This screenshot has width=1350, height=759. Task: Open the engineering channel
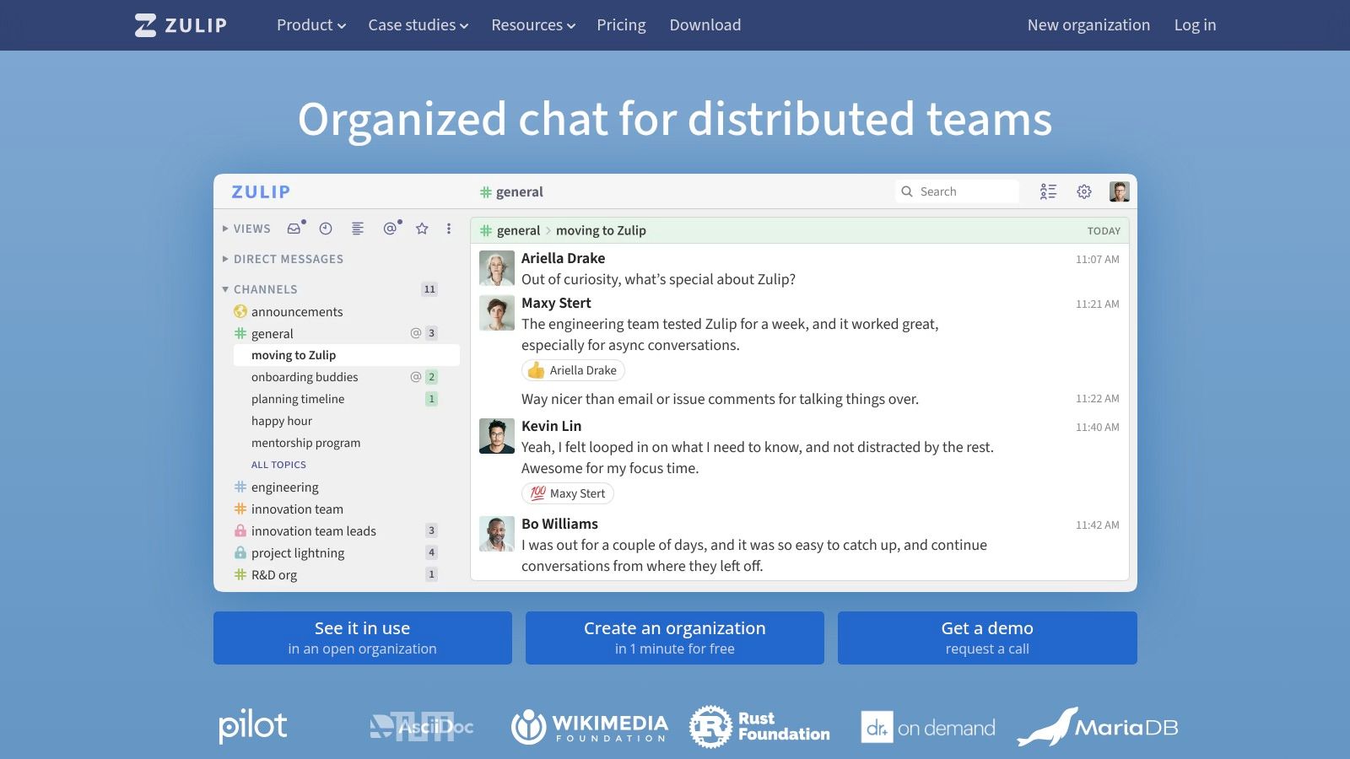pyautogui.click(x=285, y=487)
